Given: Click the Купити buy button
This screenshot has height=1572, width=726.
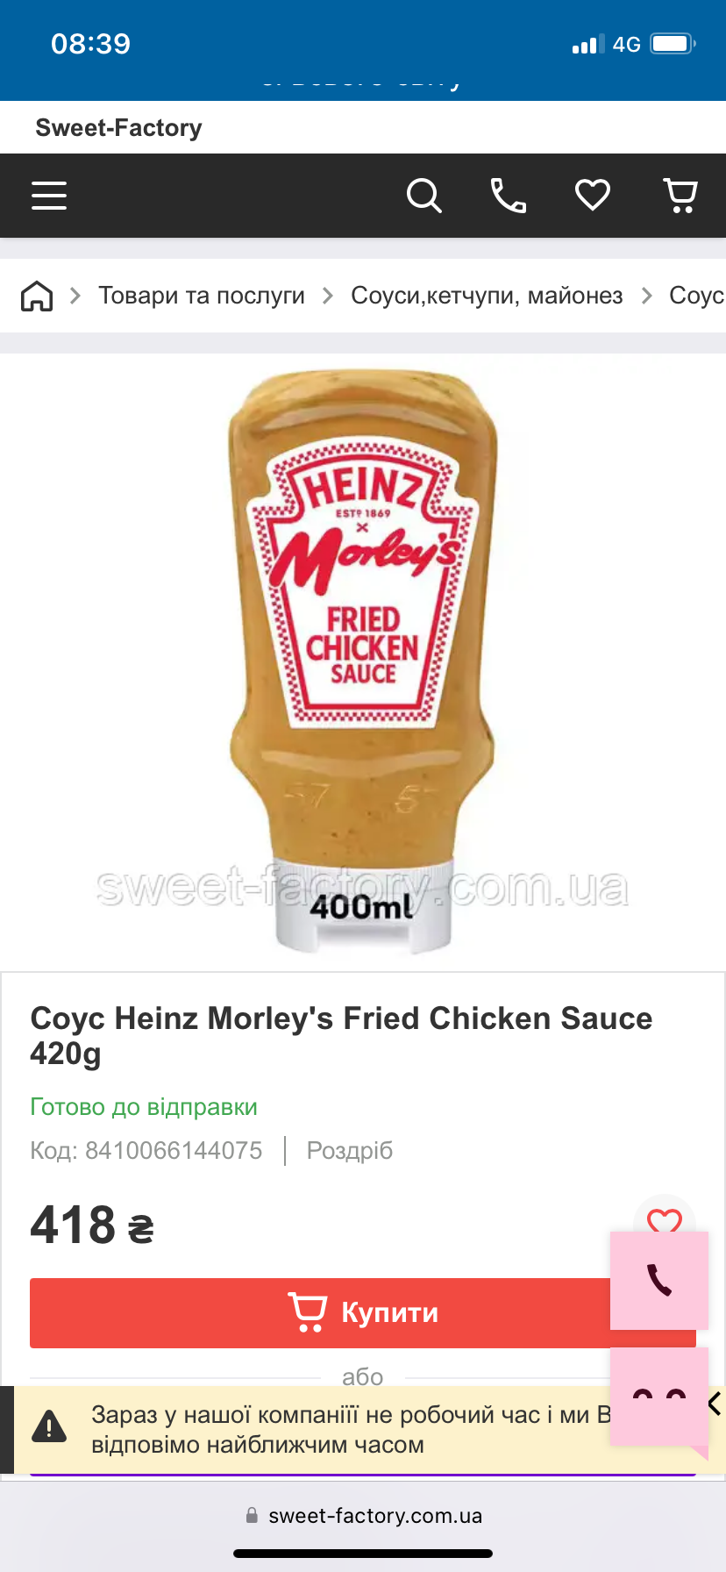Looking at the screenshot, I should pyautogui.click(x=363, y=1312).
